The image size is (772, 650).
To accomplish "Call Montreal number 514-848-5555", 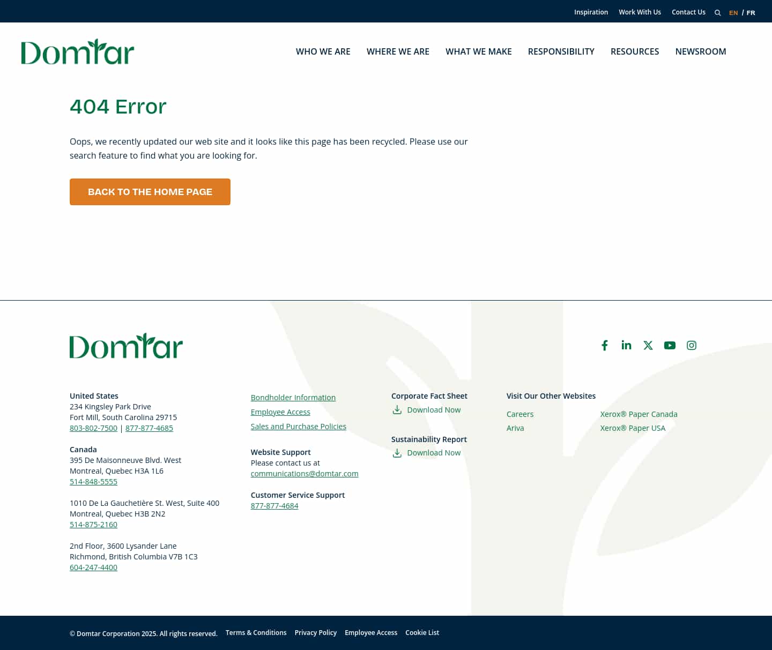I will pyautogui.click(x=93, y=482).
